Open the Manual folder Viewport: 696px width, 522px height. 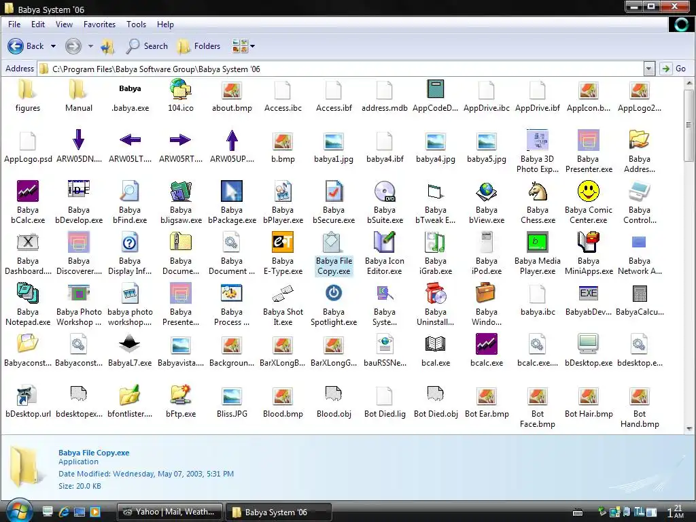pyautogui.click(x=79, y=89)
